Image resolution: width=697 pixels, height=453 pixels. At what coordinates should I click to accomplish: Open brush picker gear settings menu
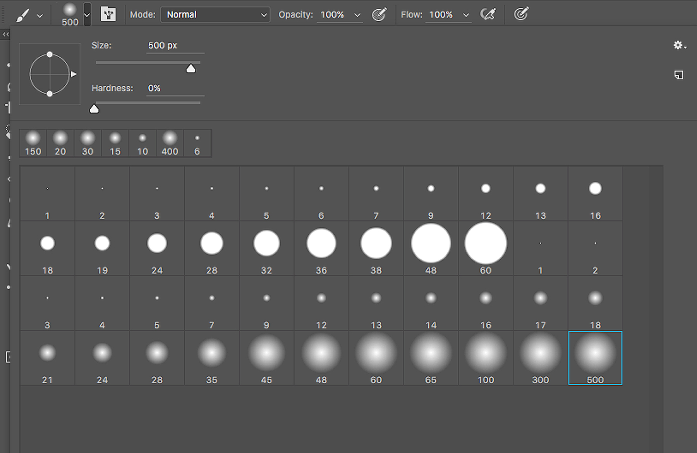(679, 46)
